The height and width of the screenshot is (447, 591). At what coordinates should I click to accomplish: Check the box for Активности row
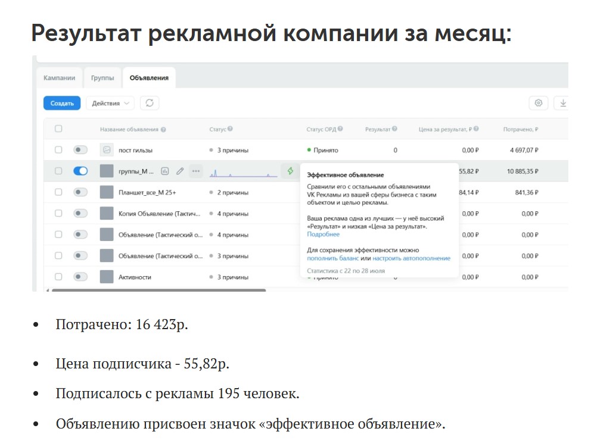58,277
